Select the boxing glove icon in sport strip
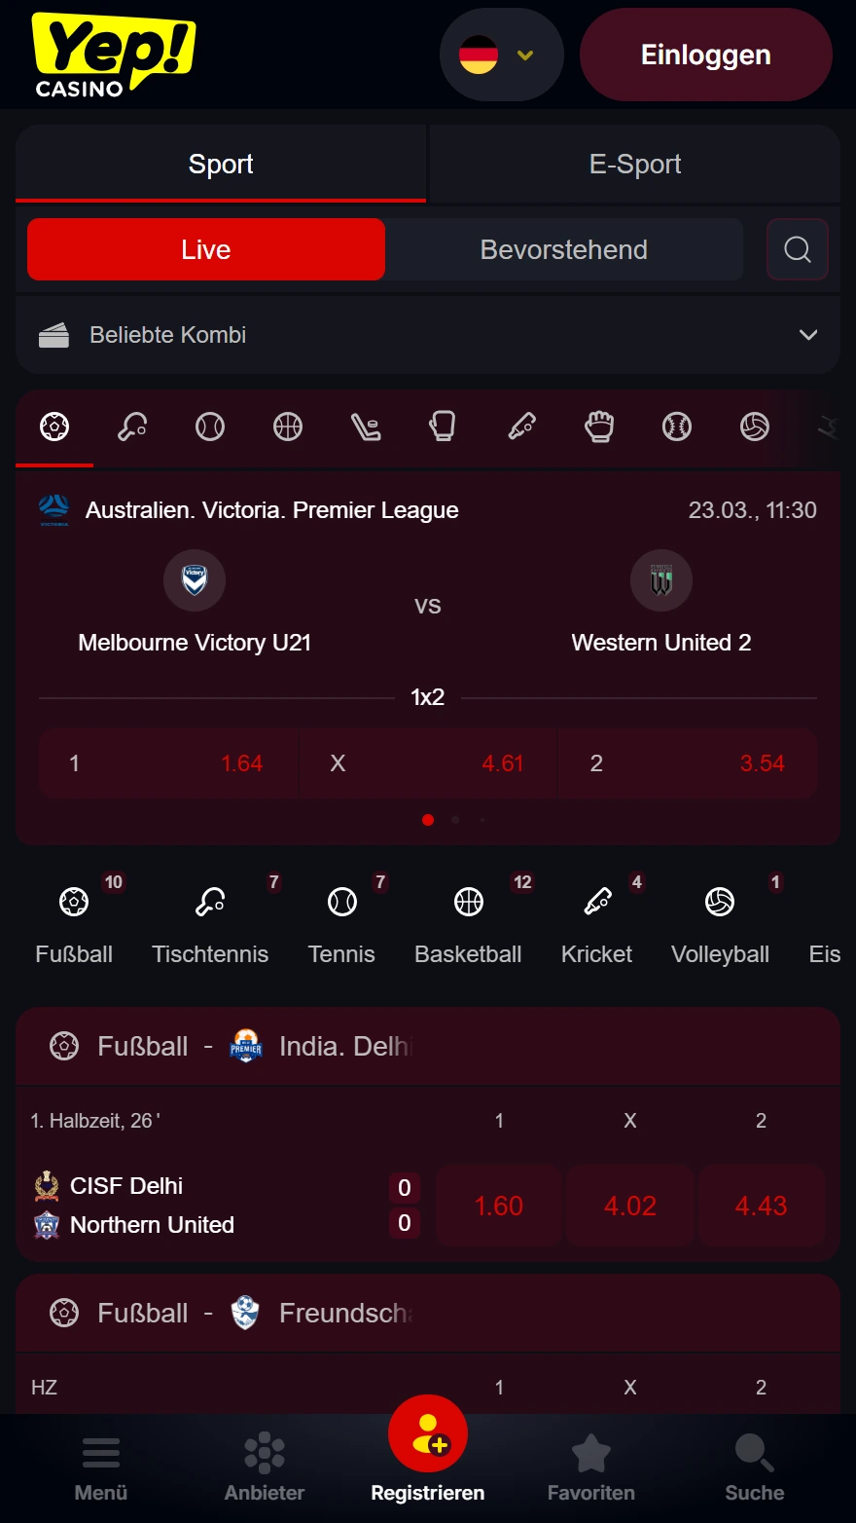Viewport: 856px width, 1523px height. (444, 427)
